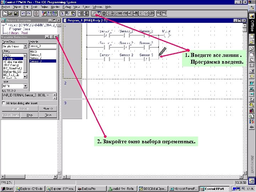
Task: Click the variable selection icon beside the pencil
Action: coord(99,14)
